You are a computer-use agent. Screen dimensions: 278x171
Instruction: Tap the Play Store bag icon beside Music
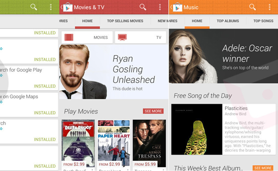pyautogui.click(x=177, y=7)
